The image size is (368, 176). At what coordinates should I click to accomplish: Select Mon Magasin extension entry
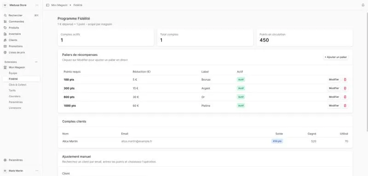coord(21,67)
